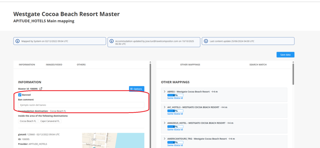
Task: Click Same Giata Id link under ABREU
Action: pyautogui.click(x=175, y=98)
